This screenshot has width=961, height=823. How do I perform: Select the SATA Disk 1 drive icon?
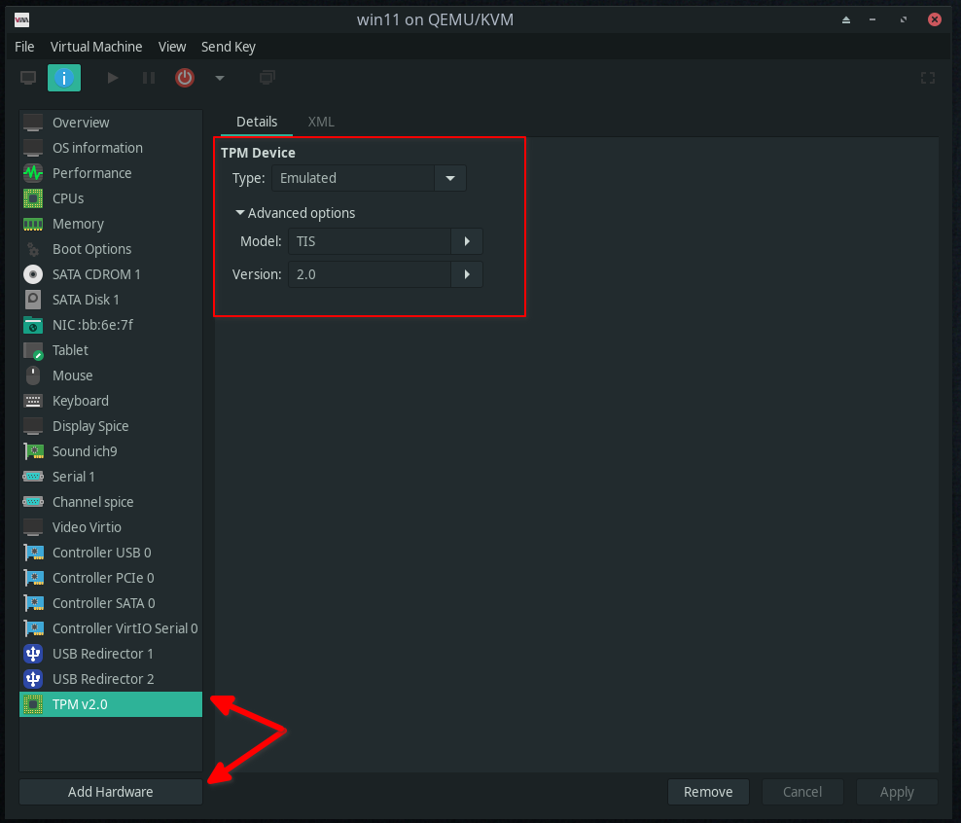33,300
